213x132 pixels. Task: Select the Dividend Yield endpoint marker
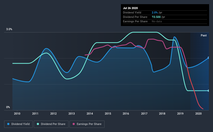point(209,58)
